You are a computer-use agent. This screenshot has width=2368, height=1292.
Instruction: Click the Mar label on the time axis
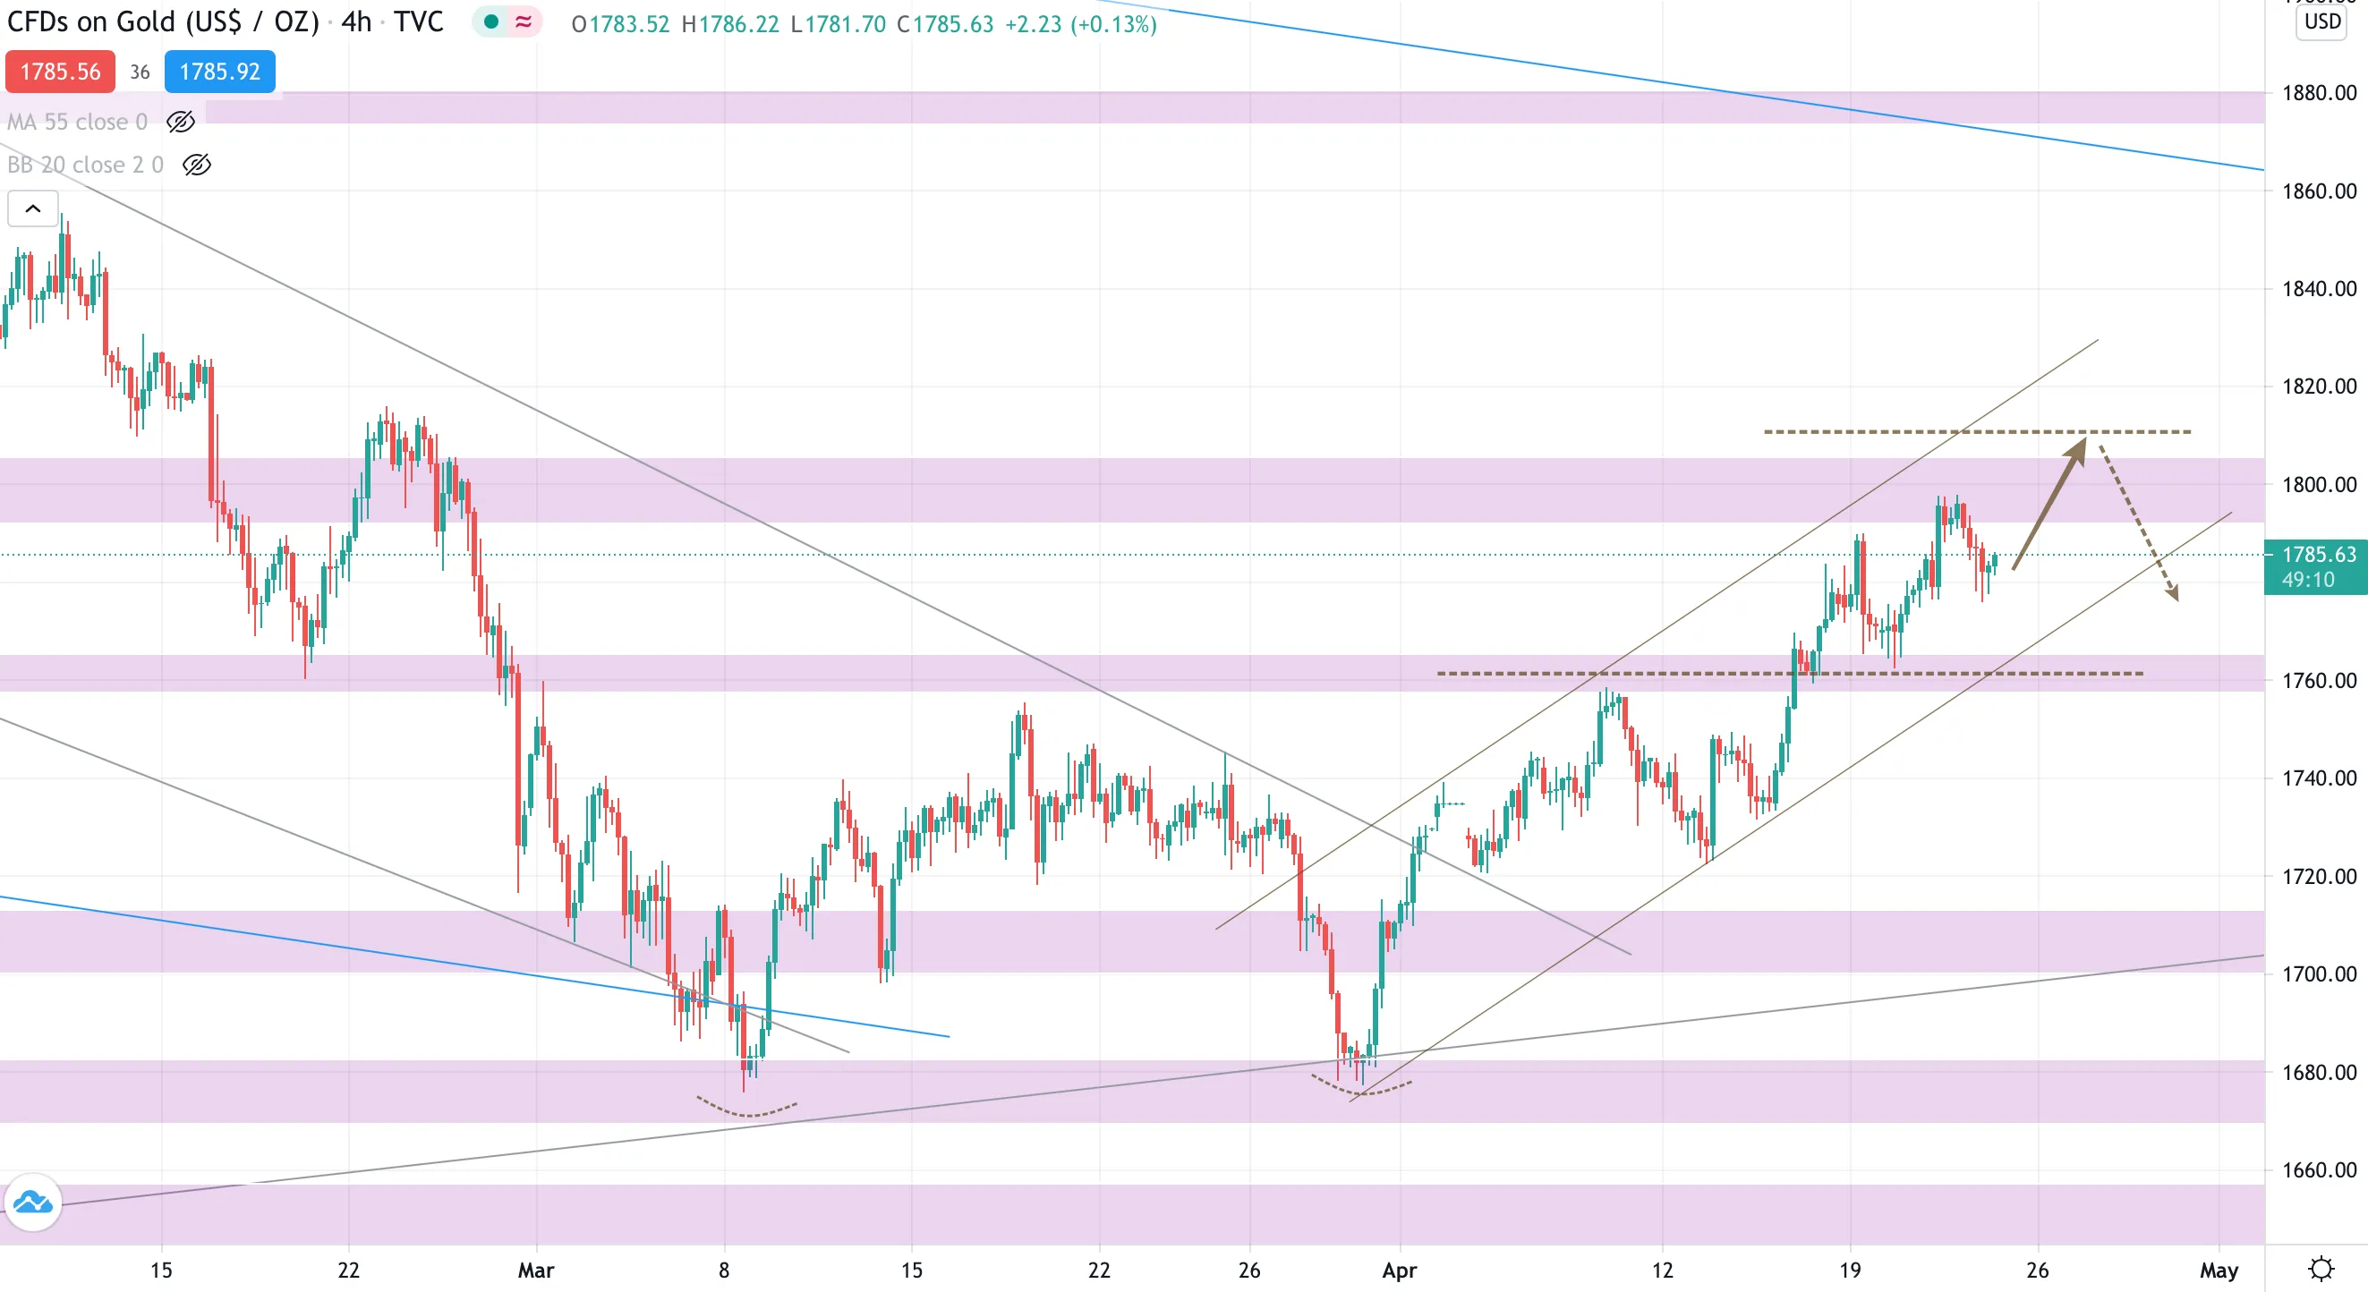[536, 1270]
